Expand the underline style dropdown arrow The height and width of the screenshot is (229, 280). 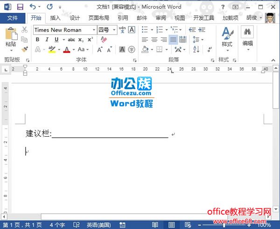coord(63,40)
